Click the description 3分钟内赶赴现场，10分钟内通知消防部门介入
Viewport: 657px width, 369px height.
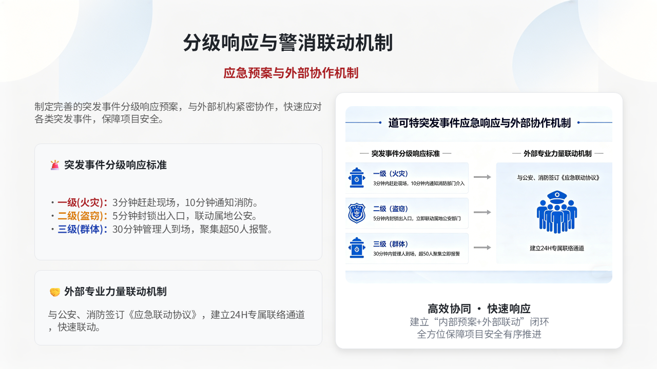tap(419, 183)
